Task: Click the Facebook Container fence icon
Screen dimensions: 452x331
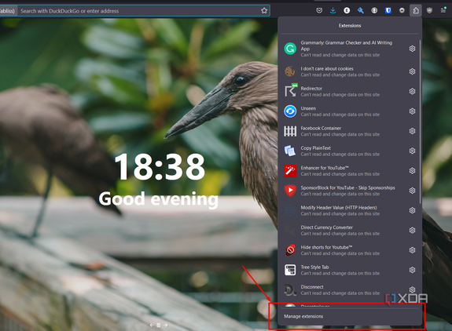Action: [x=290, y=131]
